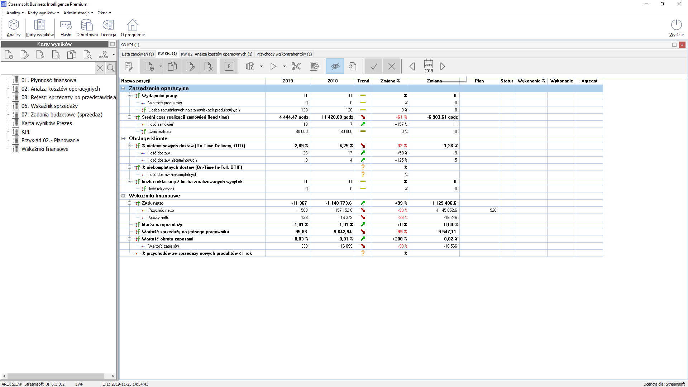Select Wskaźniki finansowe scorecard in list
This screenshot has width=688, height=387.
click(45, 149)
